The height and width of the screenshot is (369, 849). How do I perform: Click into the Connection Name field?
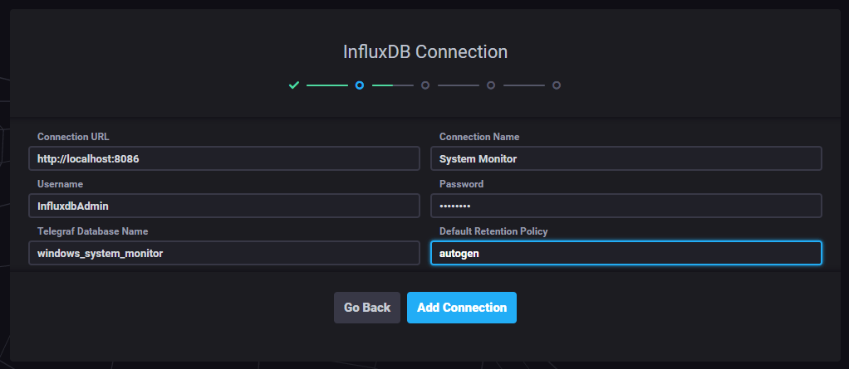click(626, 158)
